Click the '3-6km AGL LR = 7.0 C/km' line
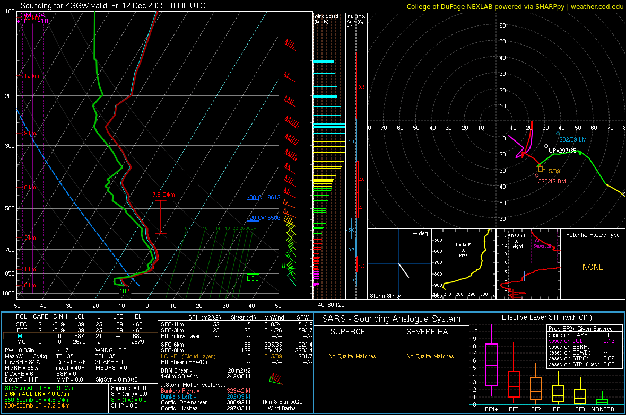The height and width of the screenshot is (415, 626). pyautogui.click(x=37, y=394)
